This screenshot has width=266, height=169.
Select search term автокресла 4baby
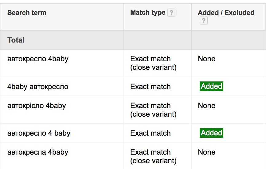38,152
